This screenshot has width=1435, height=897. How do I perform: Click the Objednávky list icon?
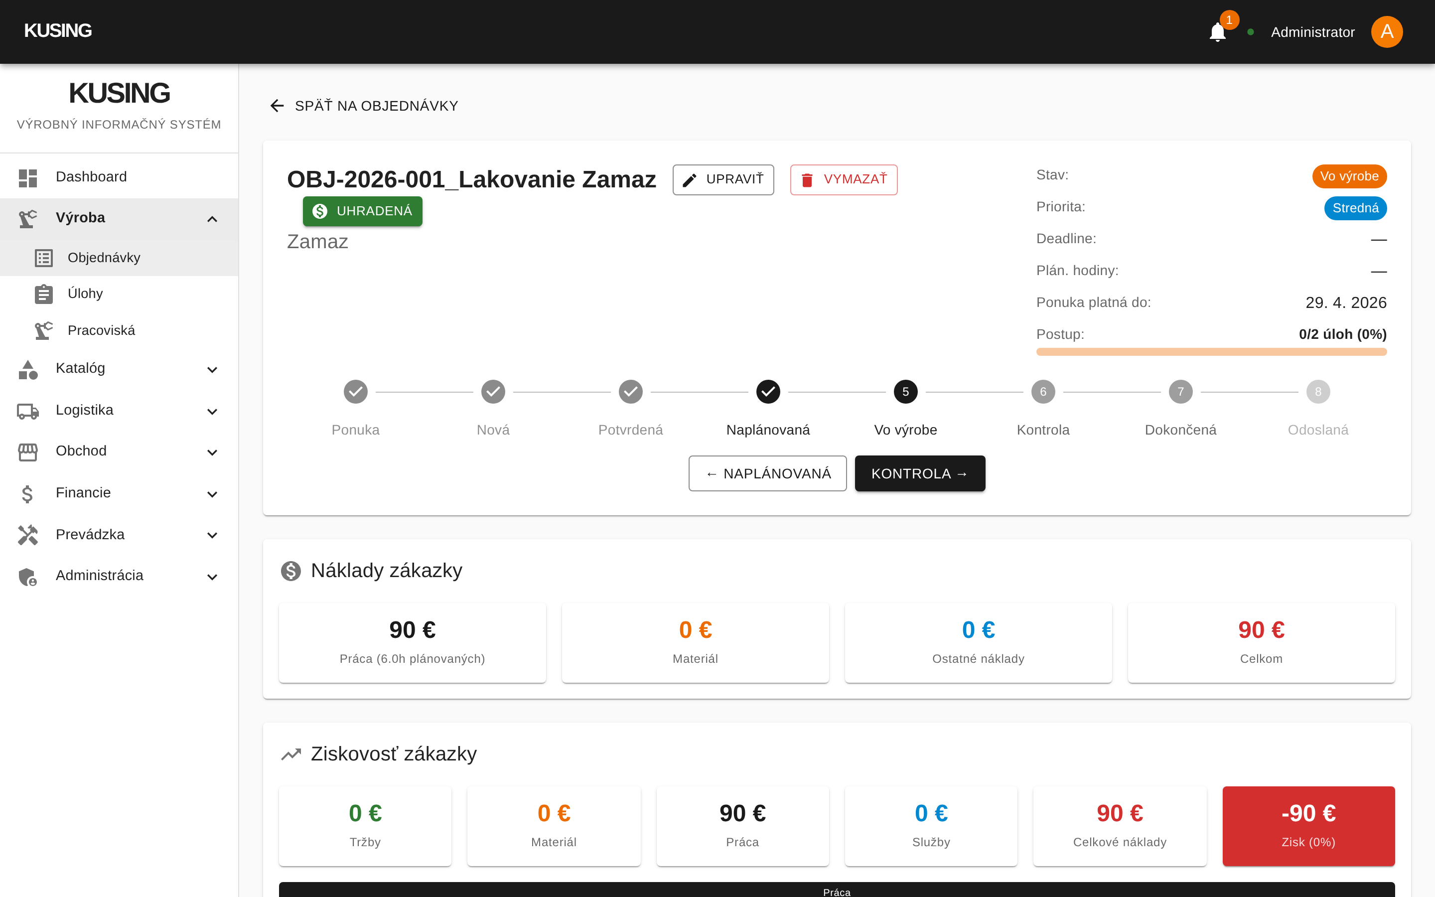click(x=44, y=258)
